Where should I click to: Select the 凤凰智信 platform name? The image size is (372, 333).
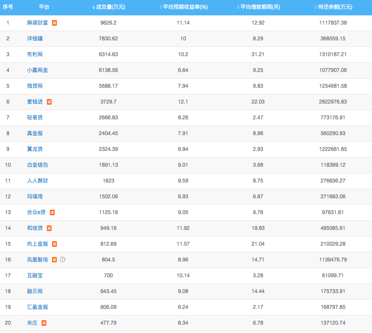(38, 260)
